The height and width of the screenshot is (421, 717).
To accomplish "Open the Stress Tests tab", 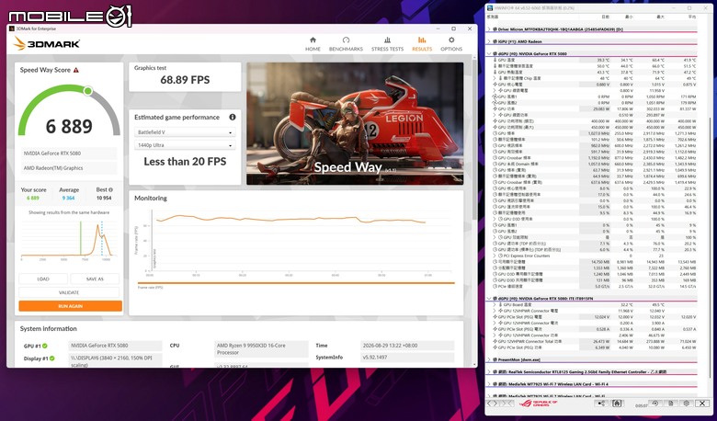I will tap(387, 44).
